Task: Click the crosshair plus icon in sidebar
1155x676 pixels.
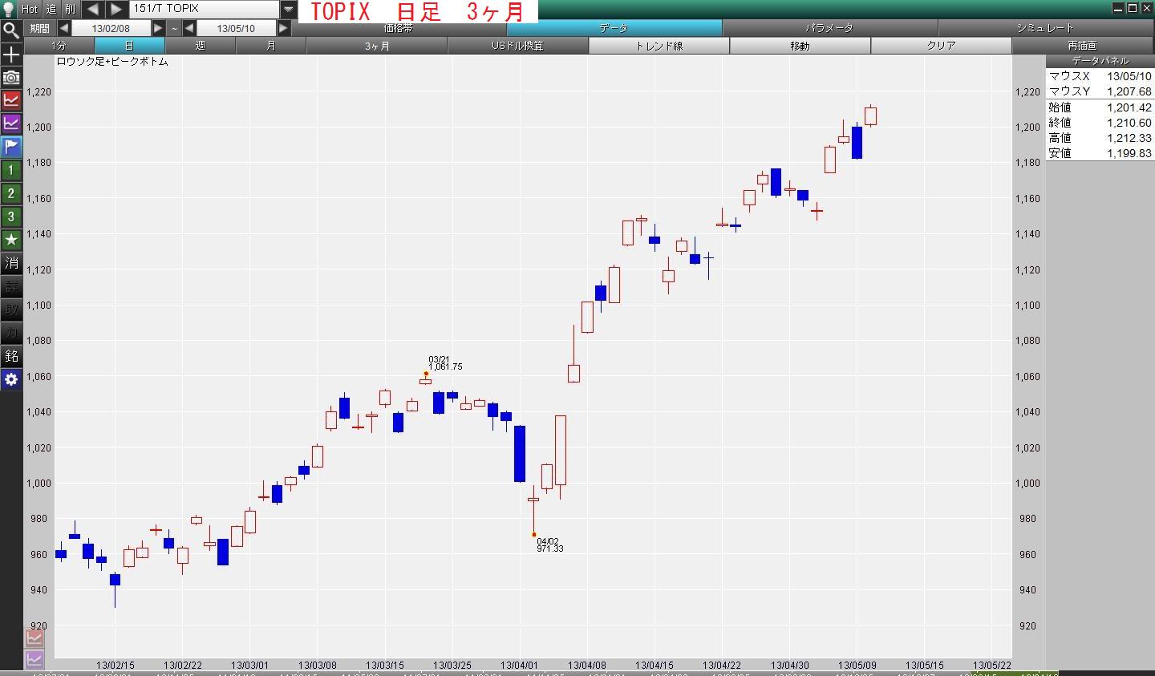Action: pos(11,55)
